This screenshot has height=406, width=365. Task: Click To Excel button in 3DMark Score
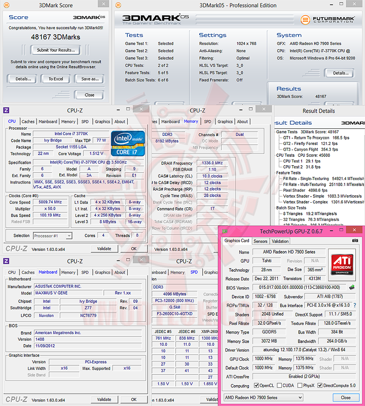click(55, 79)
